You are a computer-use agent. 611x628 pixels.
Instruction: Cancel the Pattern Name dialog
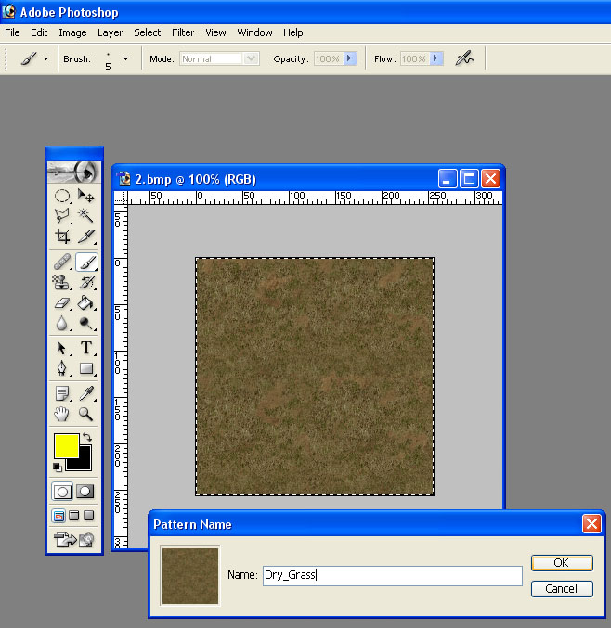(x=562, y=589)
